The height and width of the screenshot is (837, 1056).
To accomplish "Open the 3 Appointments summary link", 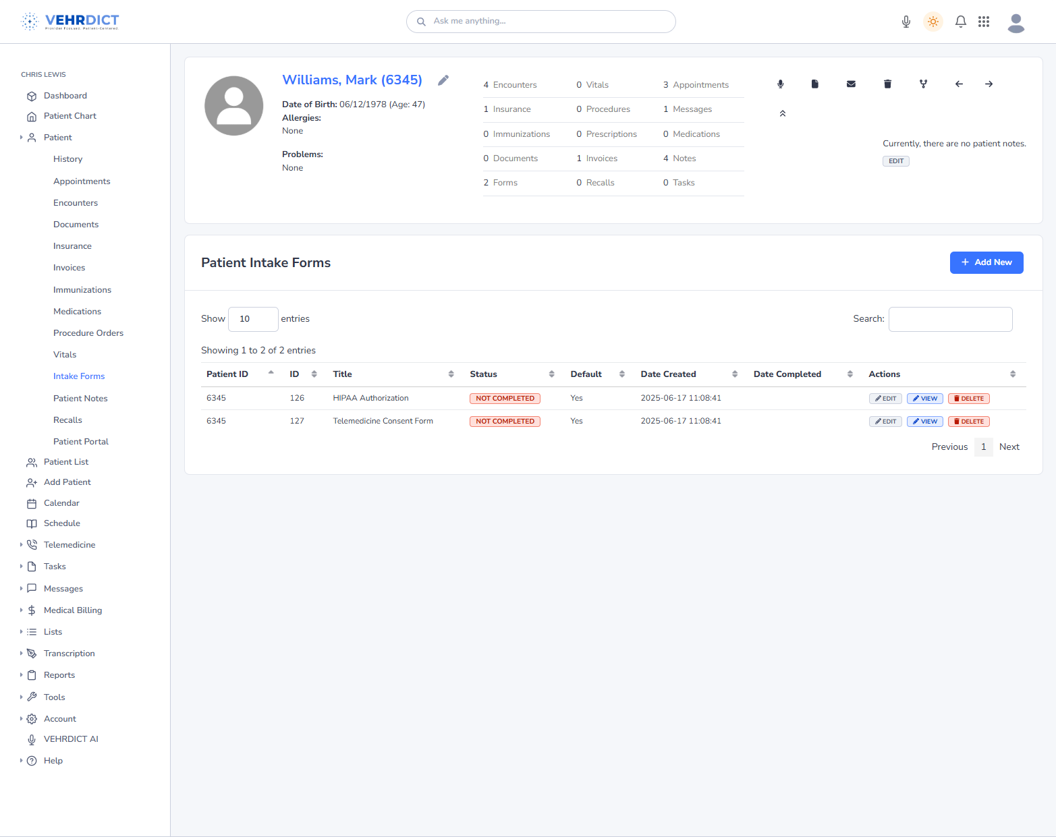I will 696,85.
